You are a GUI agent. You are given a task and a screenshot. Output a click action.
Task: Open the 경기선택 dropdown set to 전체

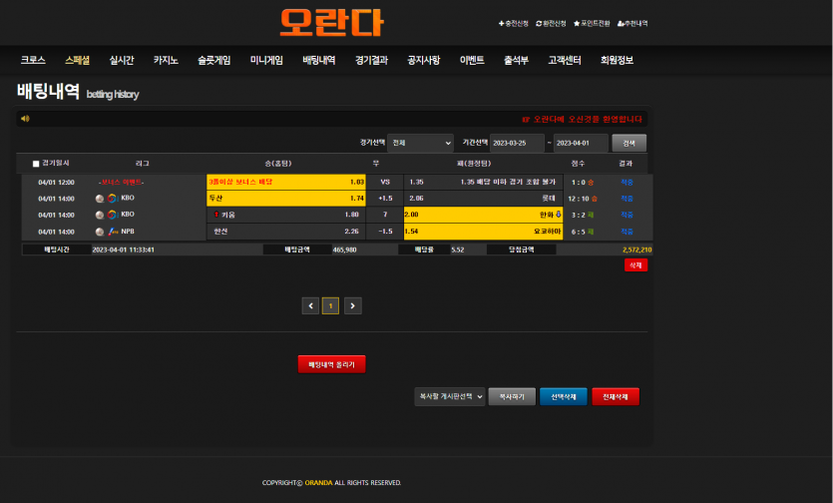pos(420,143)
